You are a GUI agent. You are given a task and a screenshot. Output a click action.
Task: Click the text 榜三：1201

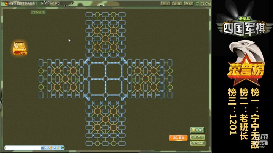(232, 112)
